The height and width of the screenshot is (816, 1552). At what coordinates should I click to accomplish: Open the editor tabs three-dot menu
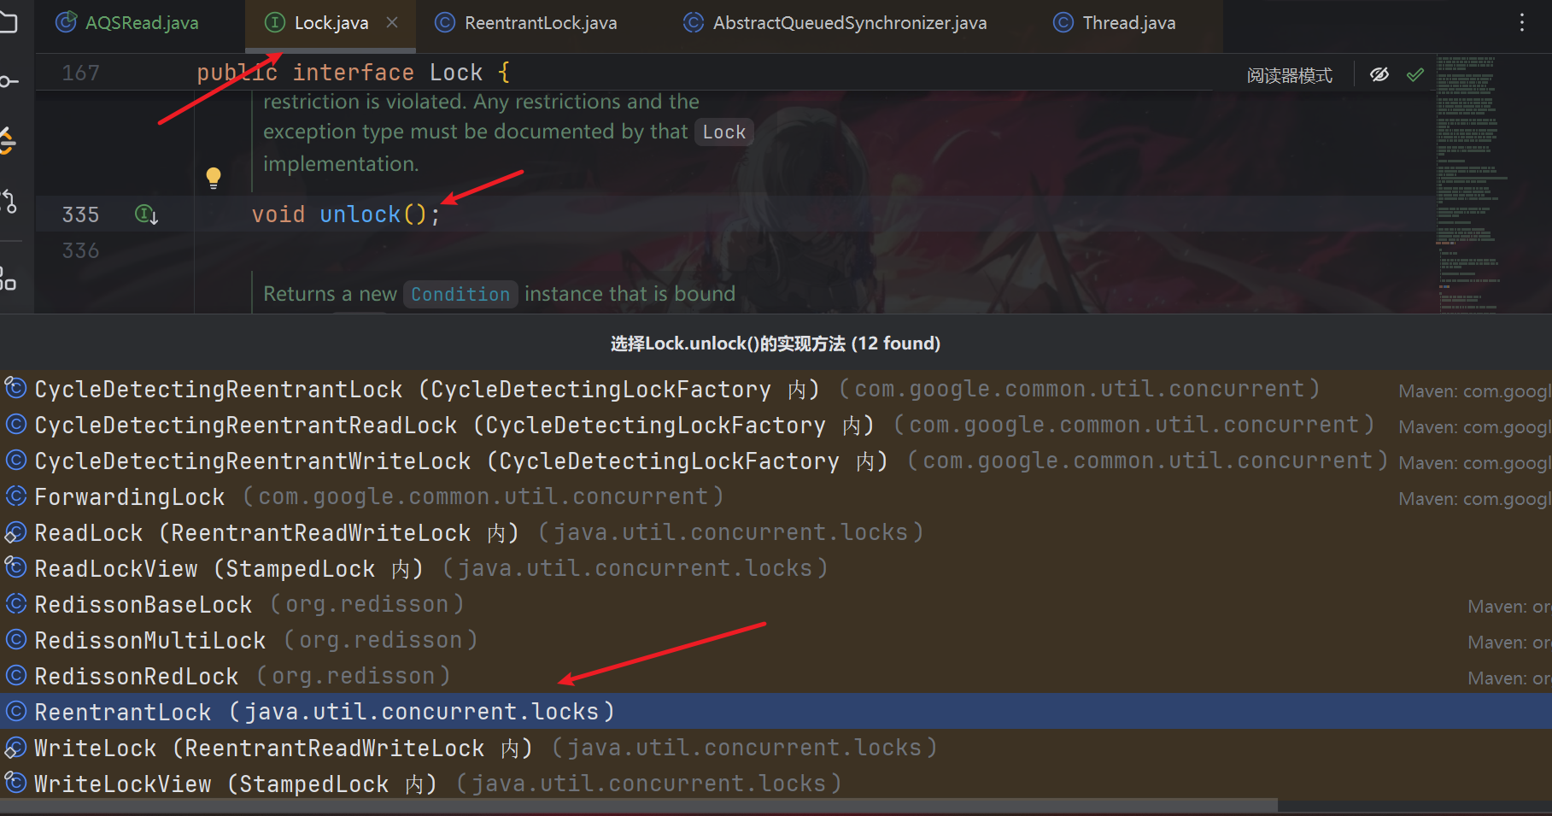(1521, 23)
